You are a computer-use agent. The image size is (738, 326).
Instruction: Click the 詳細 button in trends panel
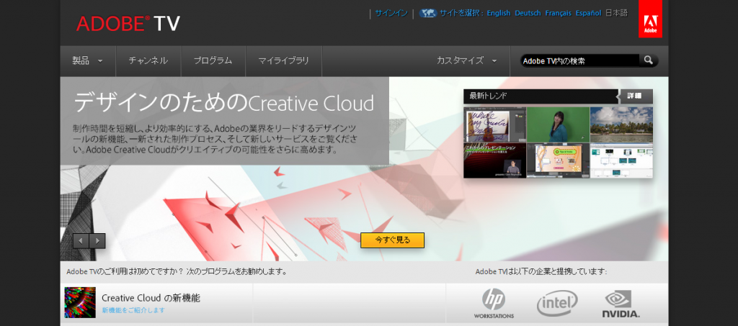click(635, 96)
